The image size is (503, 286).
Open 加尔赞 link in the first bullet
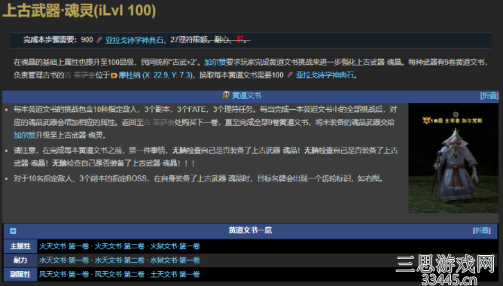[24, 135]
